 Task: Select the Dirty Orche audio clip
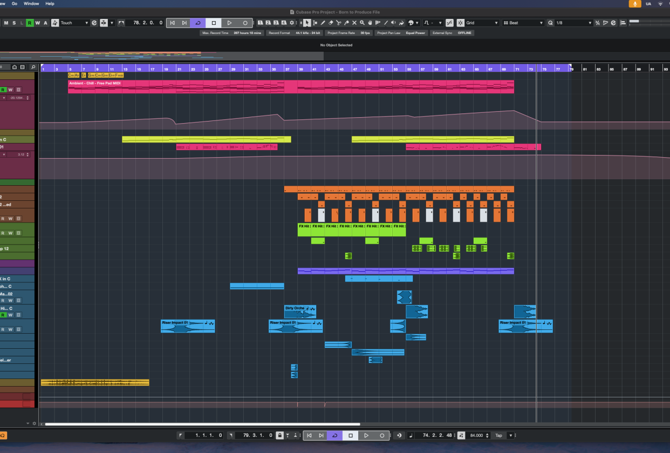coord(300,311)
